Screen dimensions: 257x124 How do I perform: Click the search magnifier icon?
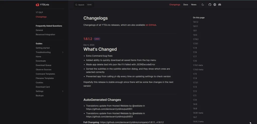[x=76, y=5]
